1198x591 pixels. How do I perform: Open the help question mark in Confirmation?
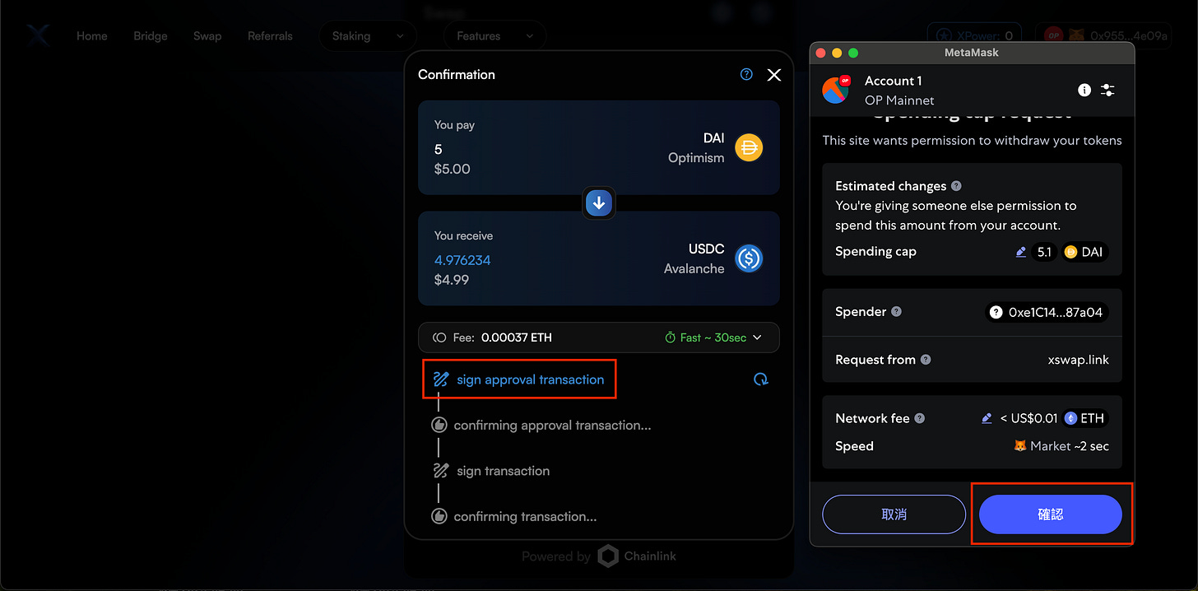click(x=746, y=74)
